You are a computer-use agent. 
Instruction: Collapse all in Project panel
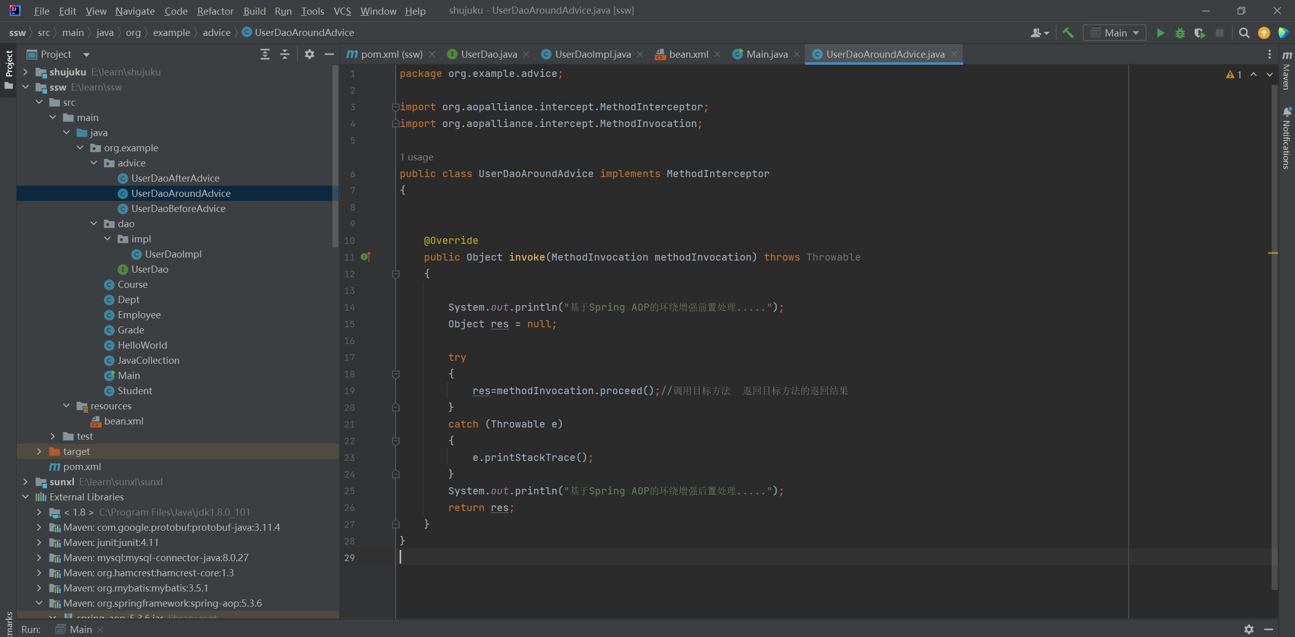[x=285, y=54]
